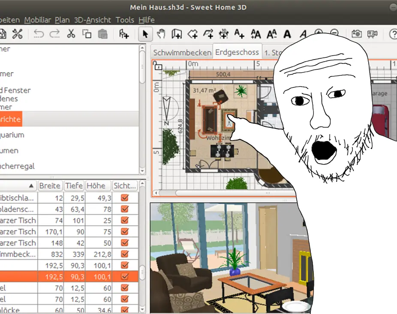Toggle visibility for last row with height 34,6

coord(125,310)
